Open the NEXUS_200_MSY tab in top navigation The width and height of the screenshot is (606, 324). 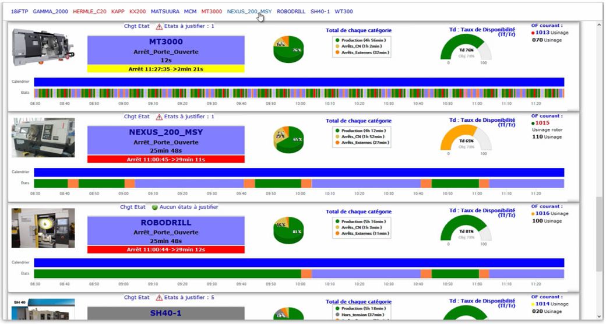pyautogui.click(x=249, y=11)
